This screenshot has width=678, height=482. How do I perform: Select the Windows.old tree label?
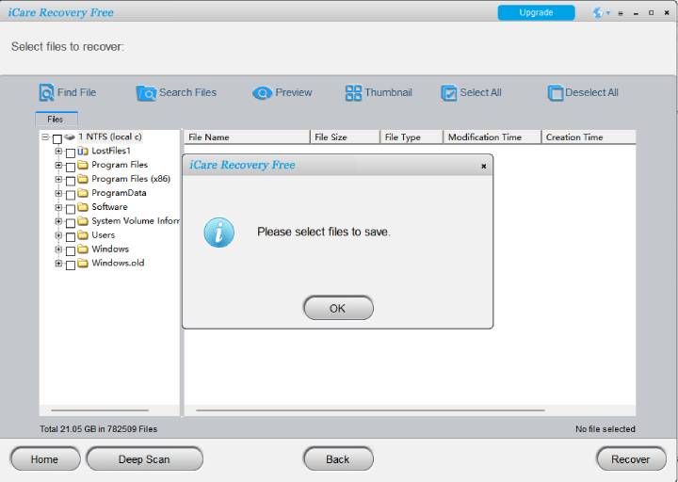[x=118, y=263]
